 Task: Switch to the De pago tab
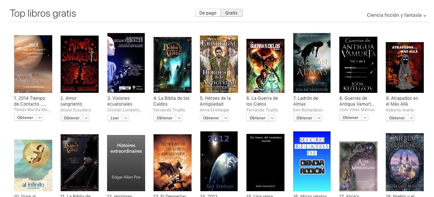[x=208, y=13]
